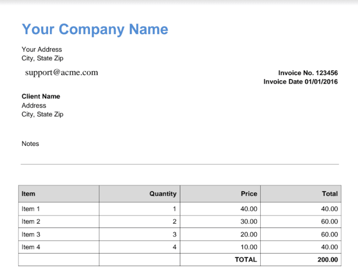Click the "Total" column header

[x=329, y=194]
